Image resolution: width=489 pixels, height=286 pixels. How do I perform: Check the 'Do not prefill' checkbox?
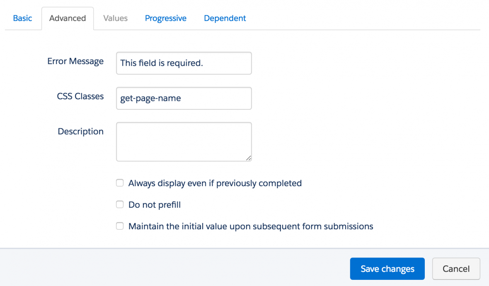pyautogui.click(x=119, y=204)
